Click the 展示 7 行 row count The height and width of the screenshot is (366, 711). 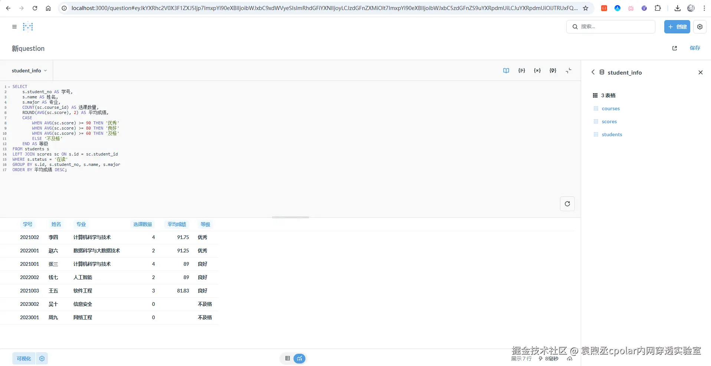521,359
